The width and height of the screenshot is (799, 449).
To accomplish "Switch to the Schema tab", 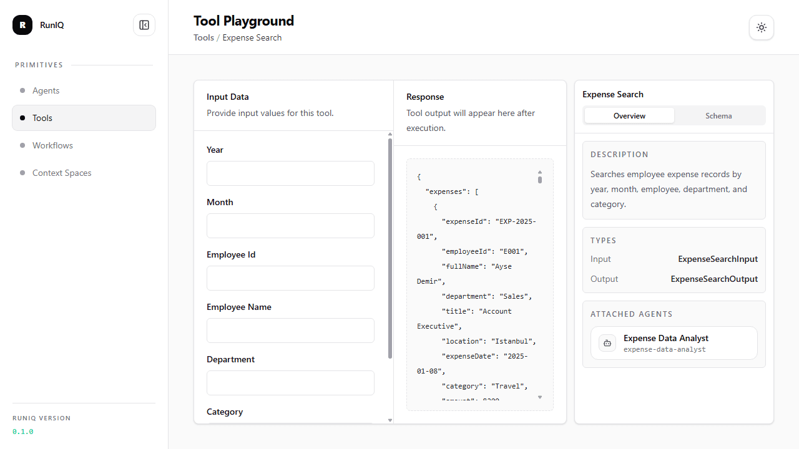I will [x=718, y=115].
